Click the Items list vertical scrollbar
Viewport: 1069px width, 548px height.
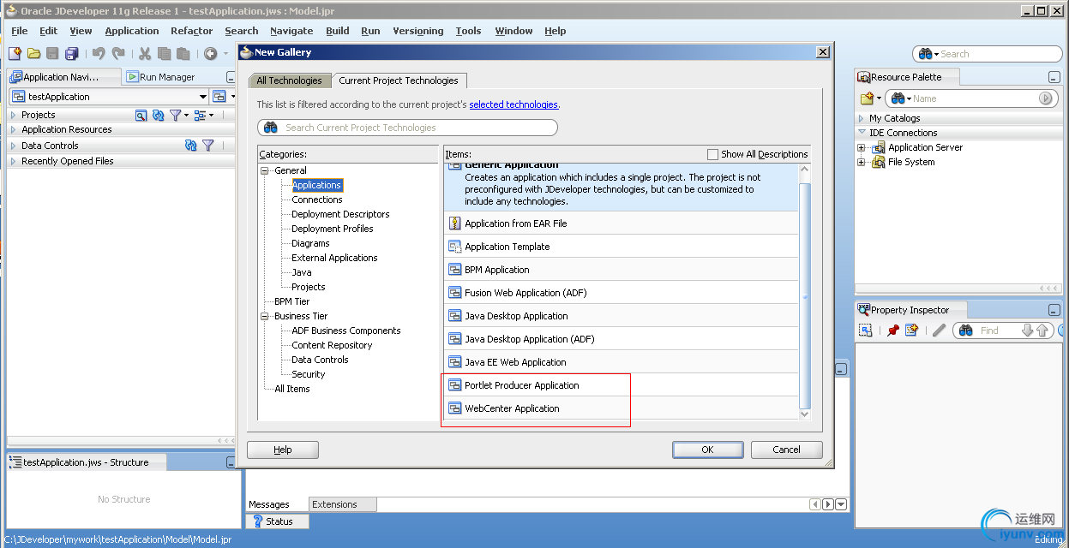[804, 292]
